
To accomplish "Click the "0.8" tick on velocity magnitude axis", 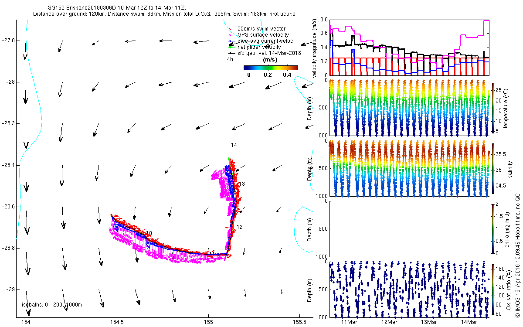I will pyautogui.click(x=324, y=20).
